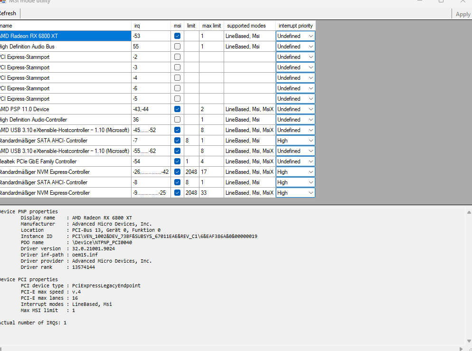Open priority dropdown for PCI Express-Stammport irq -5
Viewport: 472px width, 351px height.
(x=295, y=99)
